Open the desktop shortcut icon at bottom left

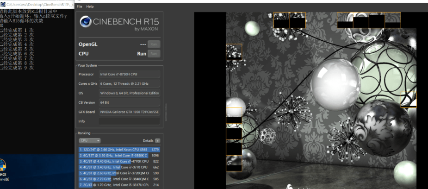click(2, 166)
